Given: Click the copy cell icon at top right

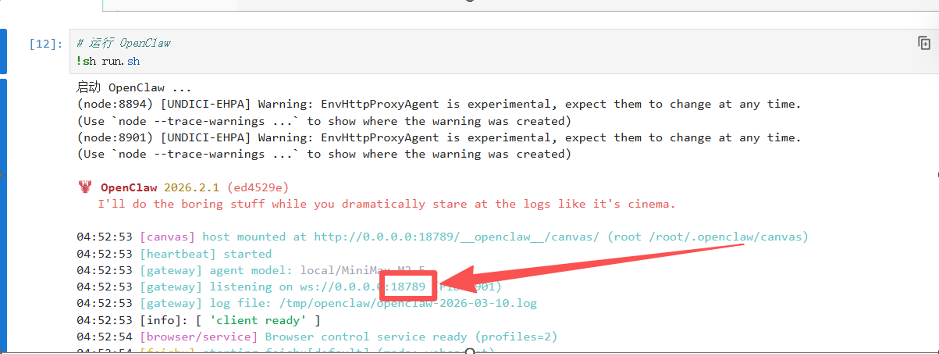Looking at the screenshot, I should 924,44.
